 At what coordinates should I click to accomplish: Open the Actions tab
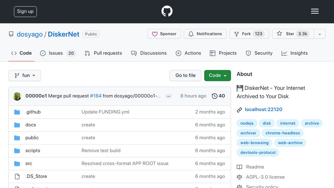coord(188,53)
